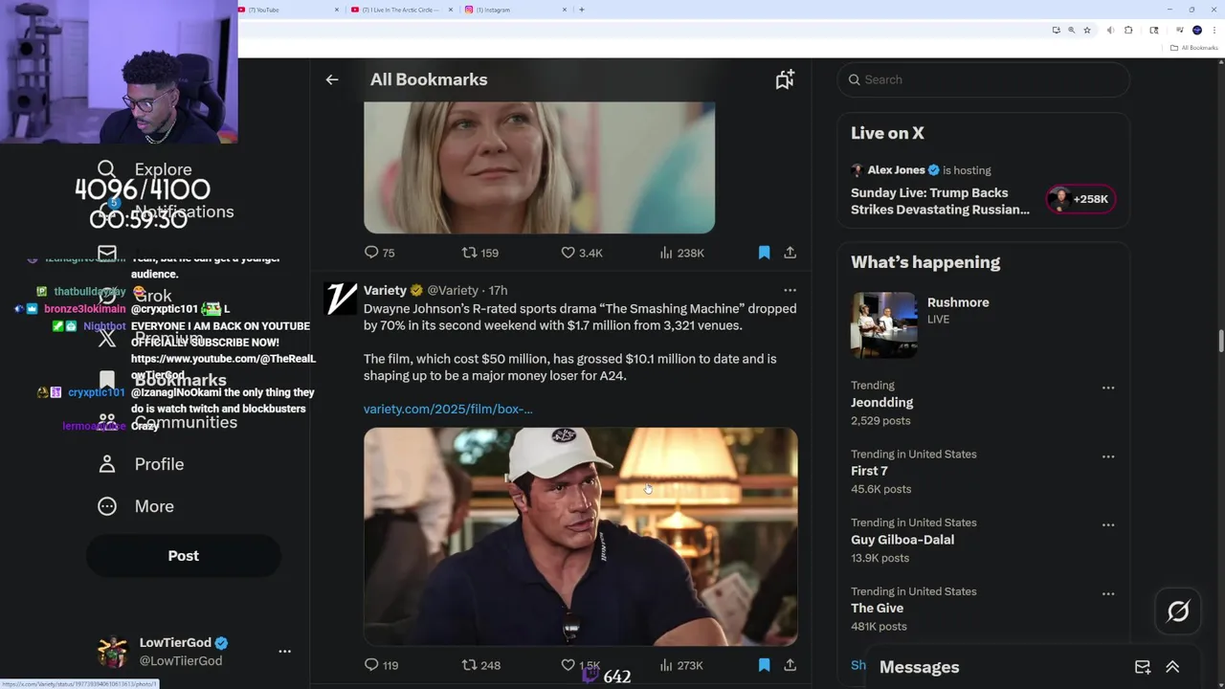
Task: Expand the Messages drawer
Action: 1172,667
